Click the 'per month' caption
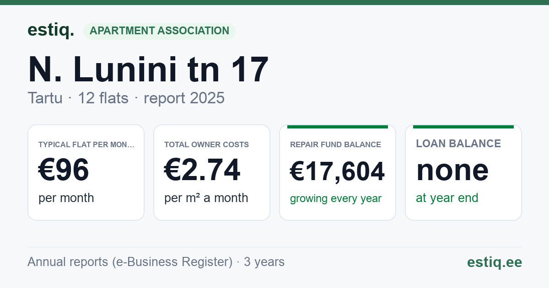 tap(66, 198)
